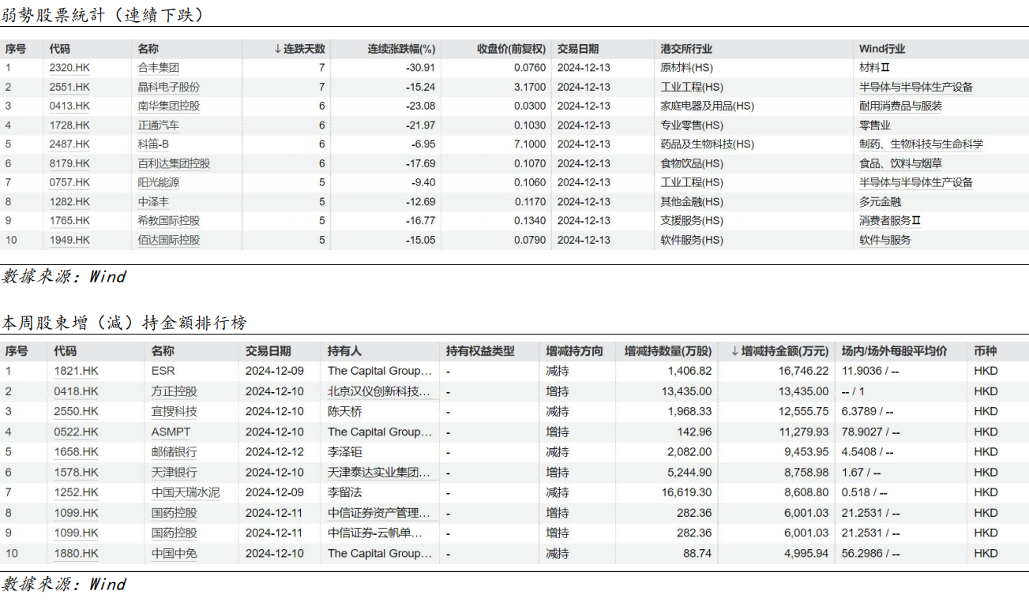Image resolution: width=1029 pixels, height=602 pixels.
Task: Select stock name 宜搜科技
Action: pyautogui.click(x=175, y=411)
